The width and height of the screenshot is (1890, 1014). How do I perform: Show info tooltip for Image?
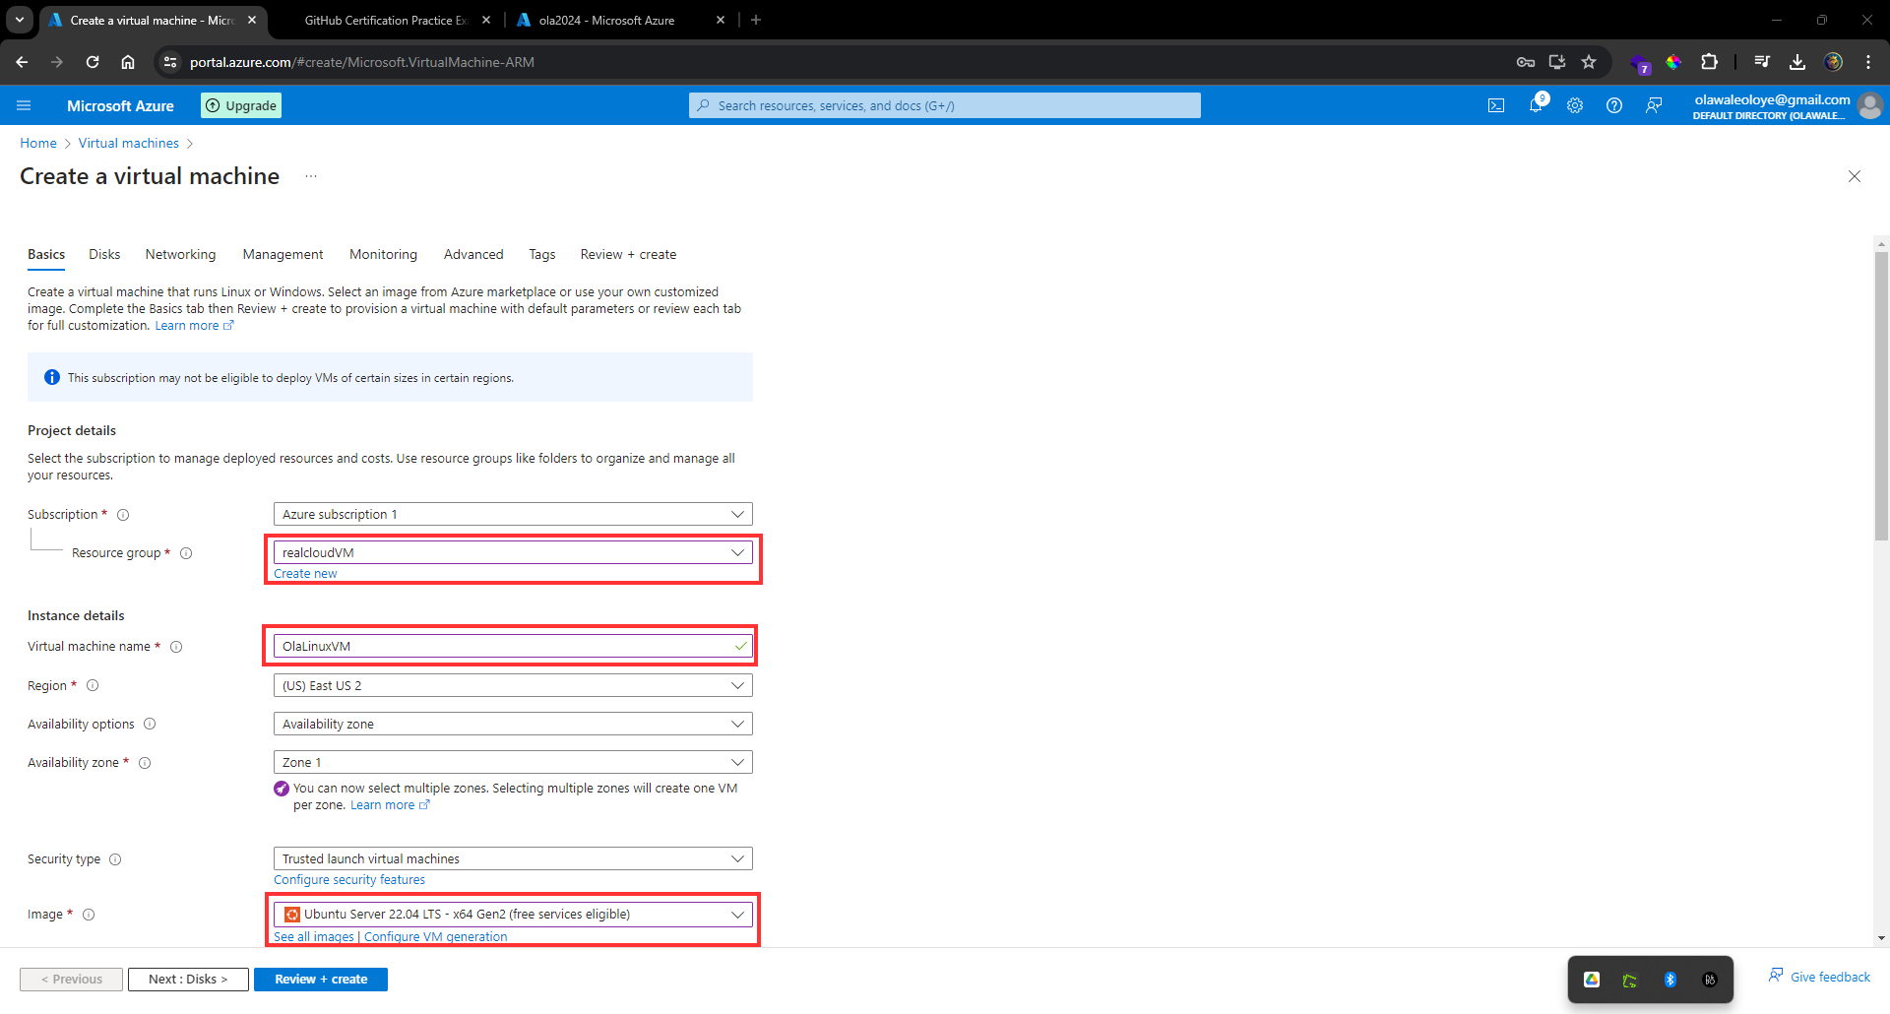pos(89,915)
